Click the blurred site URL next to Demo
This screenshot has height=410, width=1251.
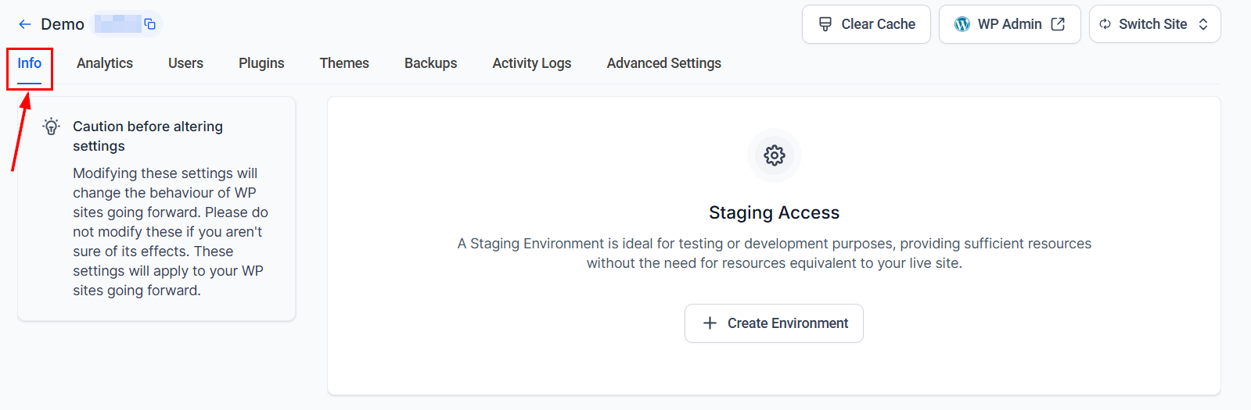(117, 24)
